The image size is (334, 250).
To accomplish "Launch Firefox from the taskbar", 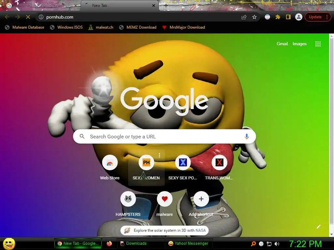I will (109, 243).
